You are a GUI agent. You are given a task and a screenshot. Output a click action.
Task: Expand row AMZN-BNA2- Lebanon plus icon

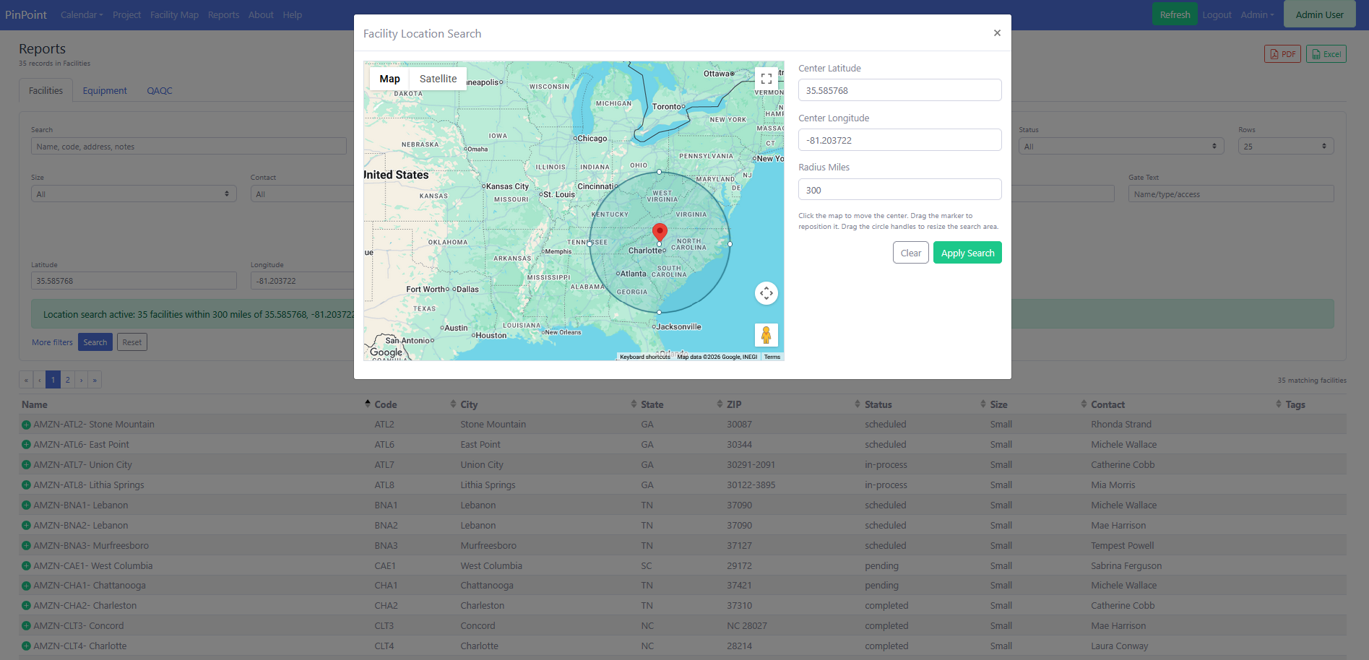point(26,526)
